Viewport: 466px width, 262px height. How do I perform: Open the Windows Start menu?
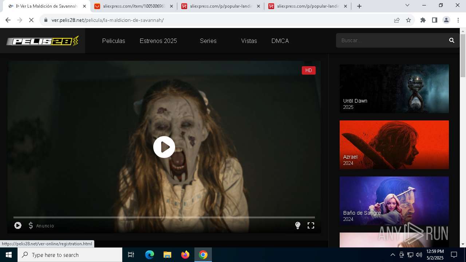[9, 255]
